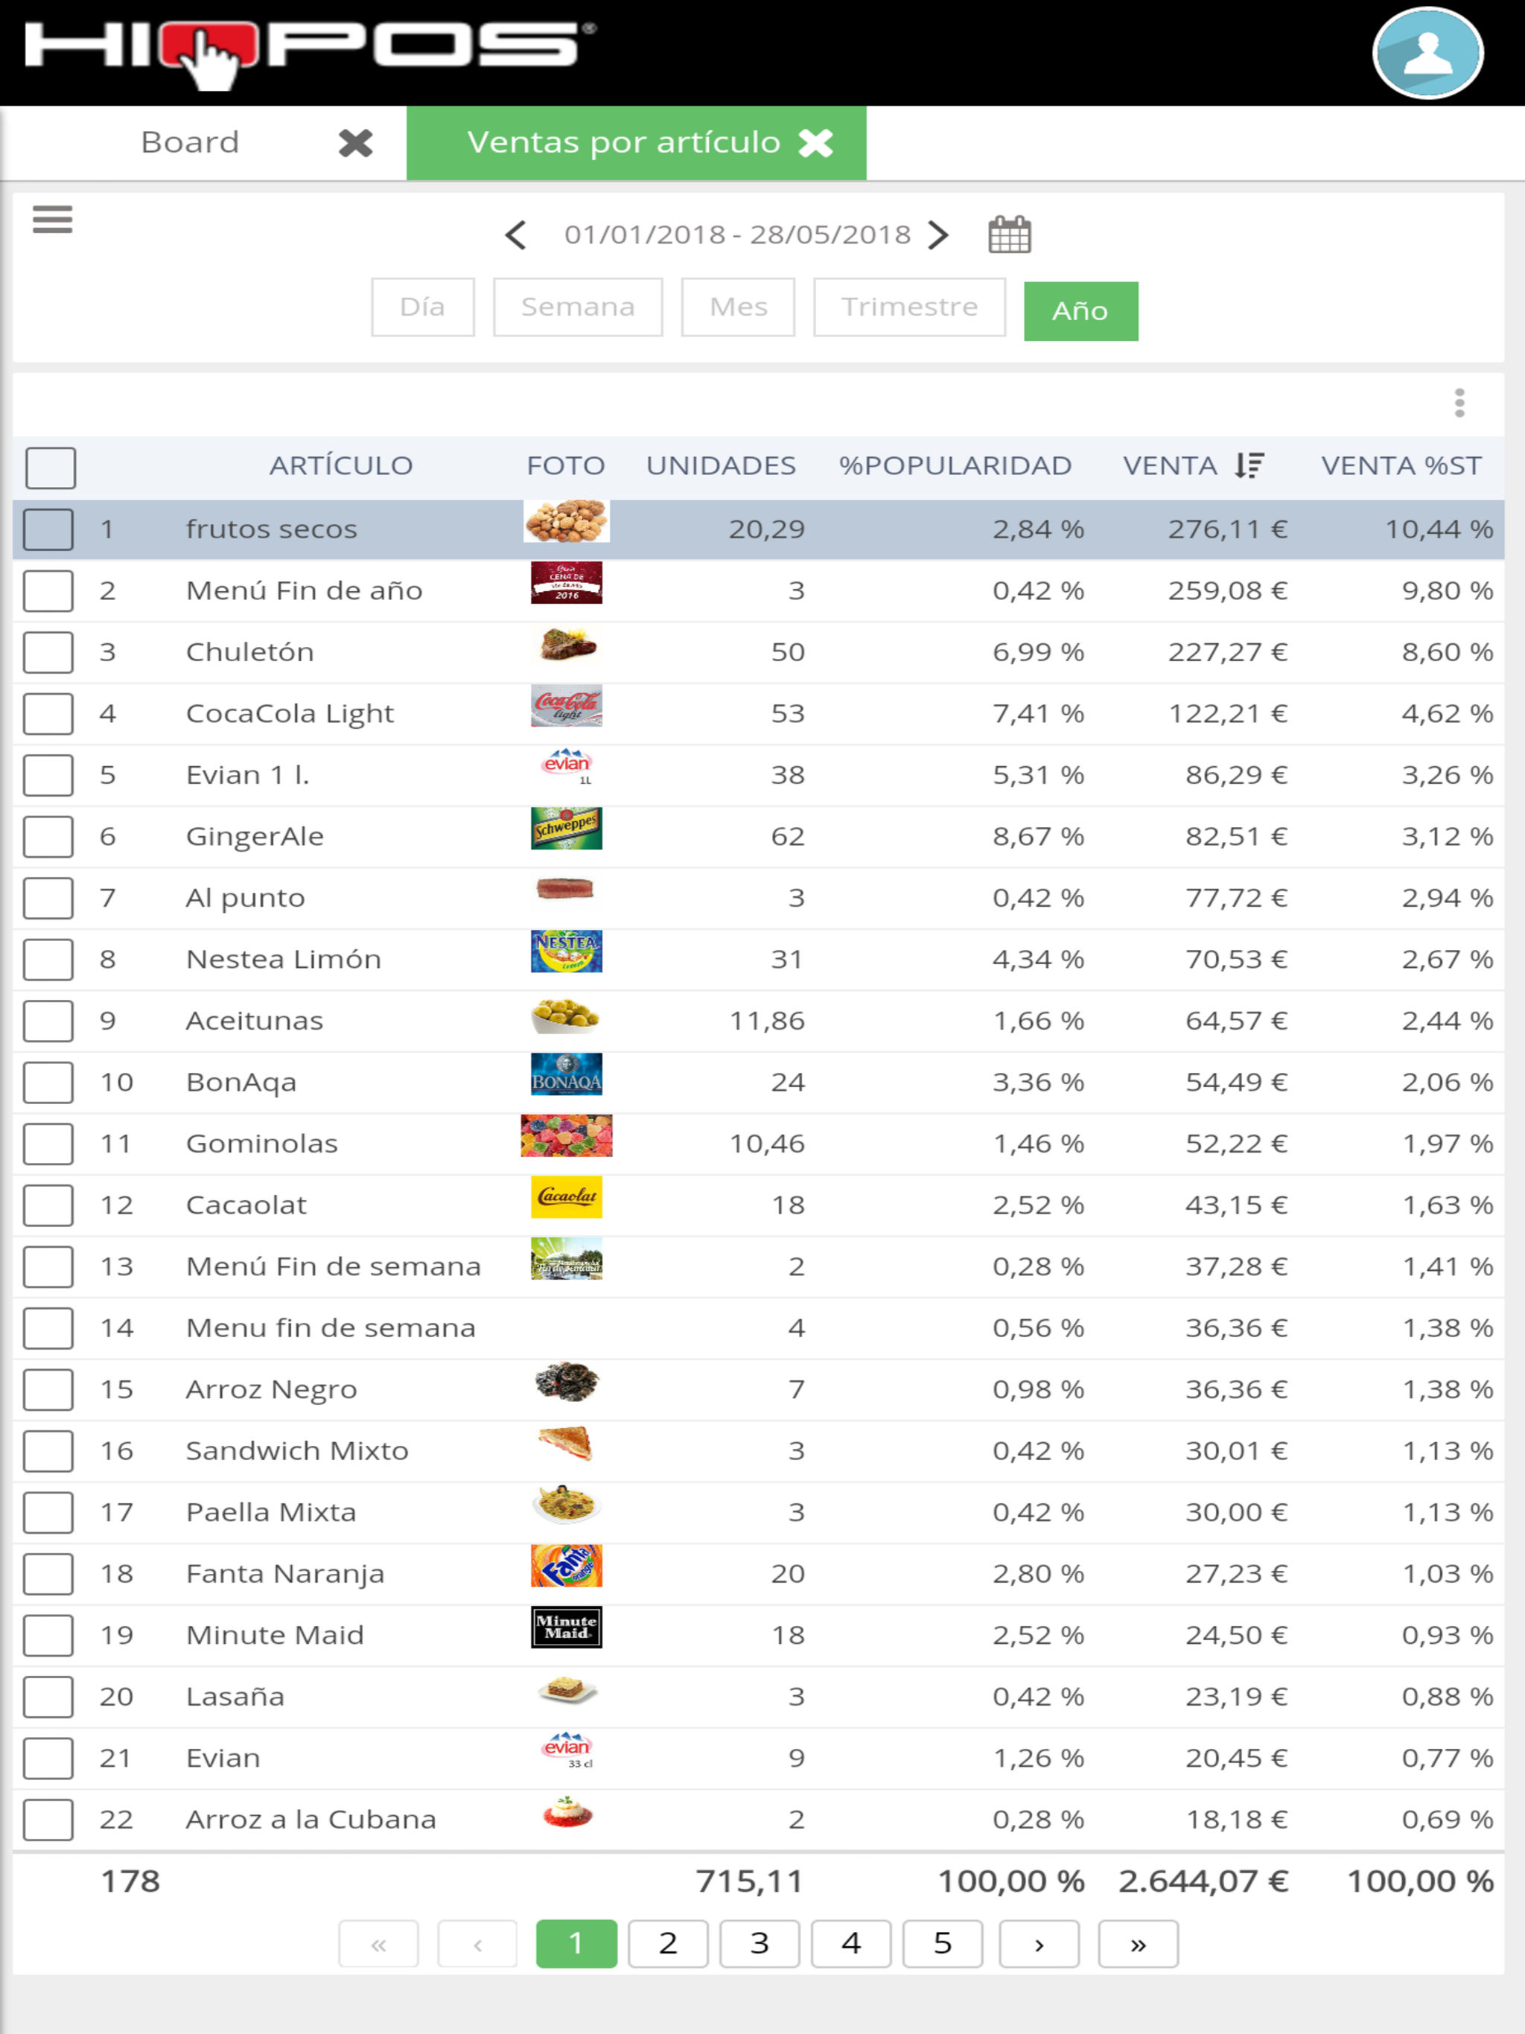The width and height of the screenshot is (1525, 2034).
Task: Check the Aceitunas row checkbox
Action: point(48,1021)
